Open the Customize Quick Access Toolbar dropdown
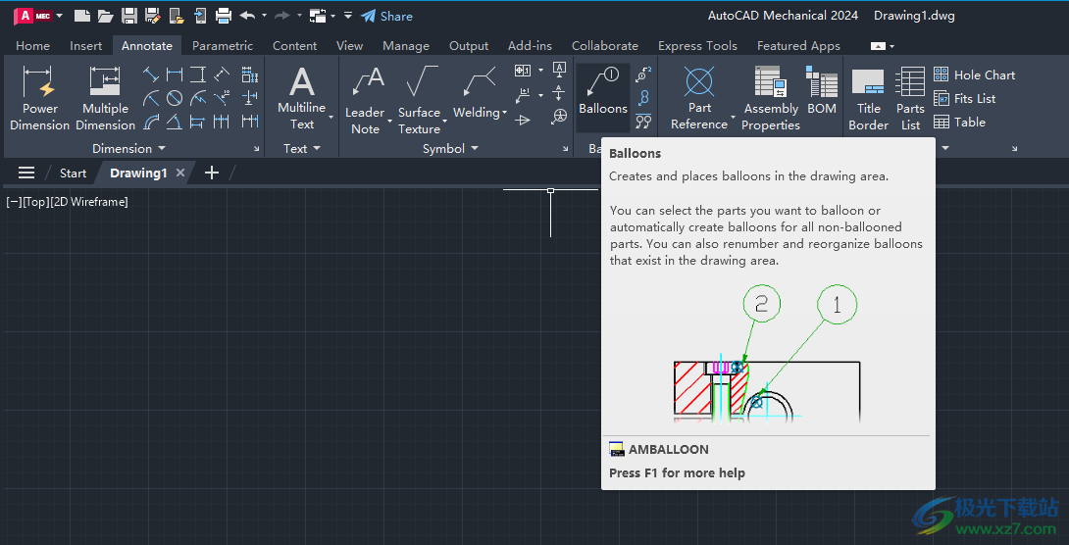This screenshot has width=1069, height=545. [x=348, y=16]
